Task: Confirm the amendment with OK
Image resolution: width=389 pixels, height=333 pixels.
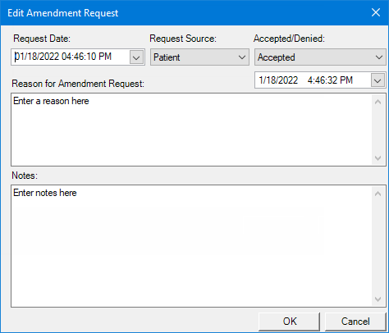Action: (290, 322)
